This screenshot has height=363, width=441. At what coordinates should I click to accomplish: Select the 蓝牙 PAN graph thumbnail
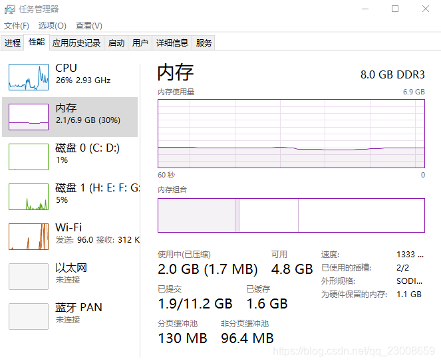coord(29,316)
